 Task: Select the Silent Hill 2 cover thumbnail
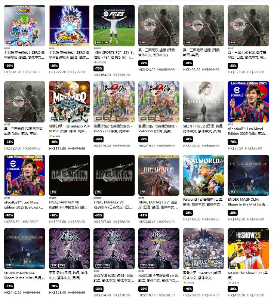pos(204,102)
